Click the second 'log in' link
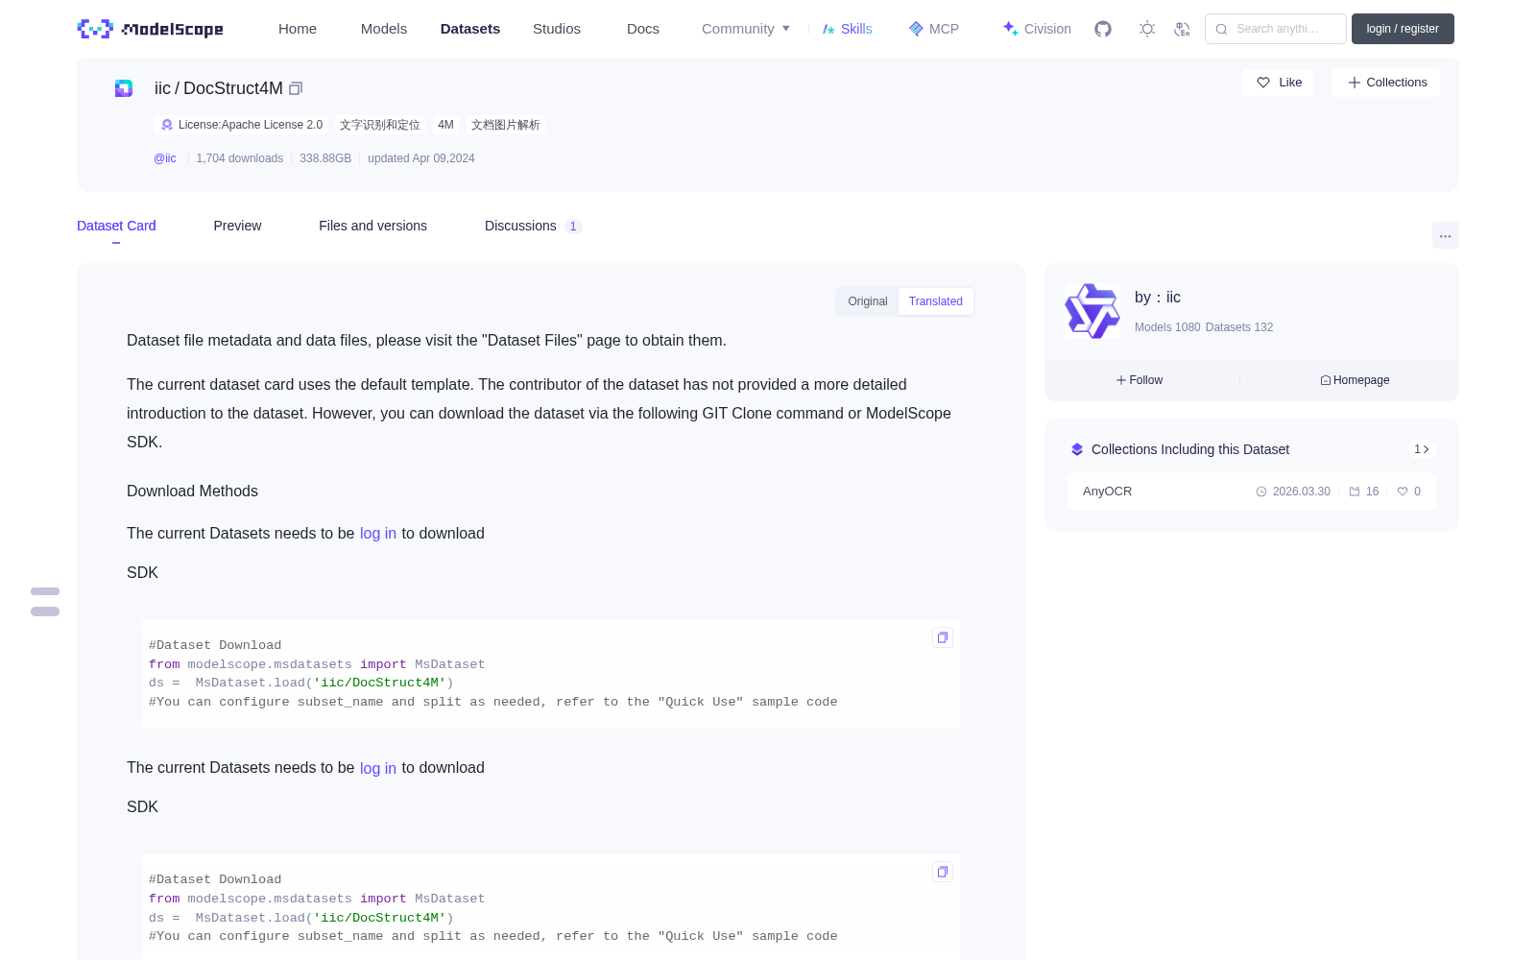The height and width of the screenshot is (960, 1536). click(378, 768)
